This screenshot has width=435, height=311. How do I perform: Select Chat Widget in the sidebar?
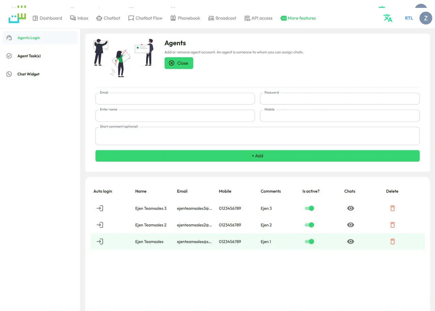click(40, 74)
